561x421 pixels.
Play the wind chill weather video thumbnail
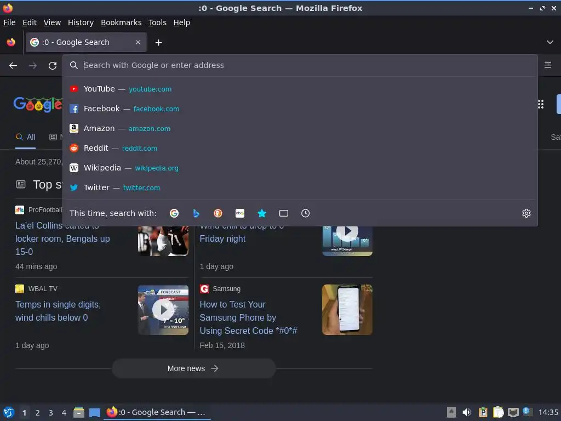(x=347, y=241)
